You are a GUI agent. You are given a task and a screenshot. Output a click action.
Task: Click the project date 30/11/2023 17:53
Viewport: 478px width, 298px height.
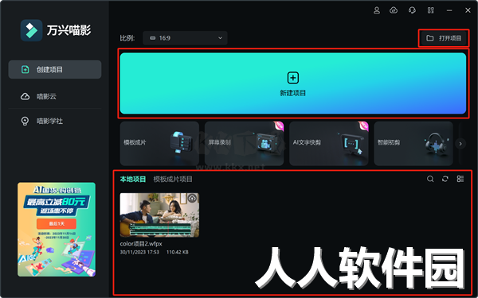point(139,252)
